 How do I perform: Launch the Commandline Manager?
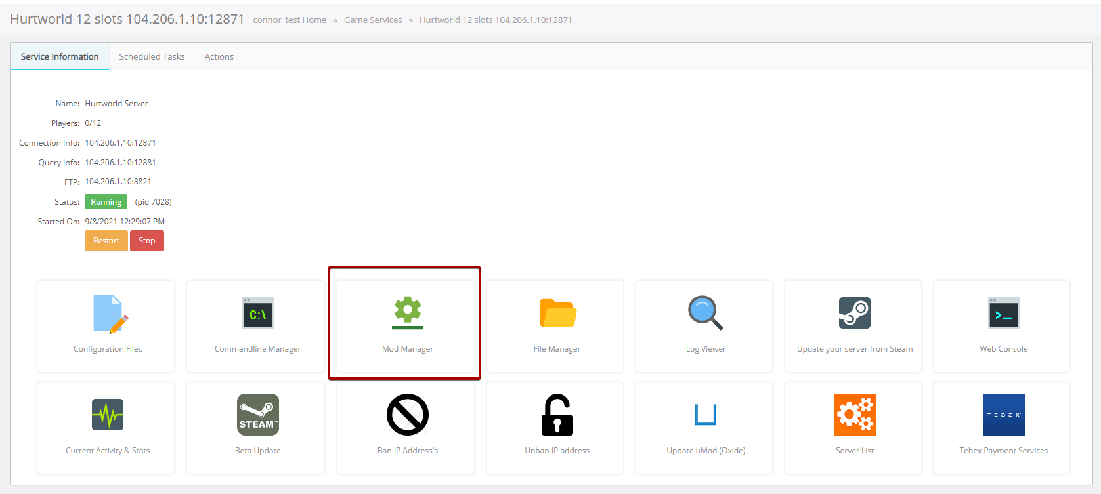point(257,314)
